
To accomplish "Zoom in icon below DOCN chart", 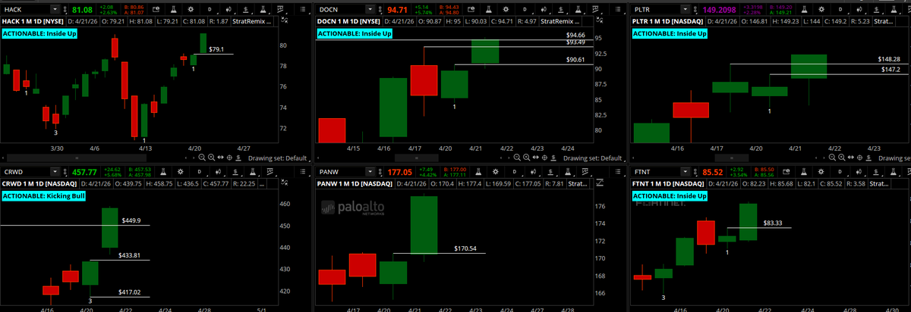I will click(x=526, y=158).
